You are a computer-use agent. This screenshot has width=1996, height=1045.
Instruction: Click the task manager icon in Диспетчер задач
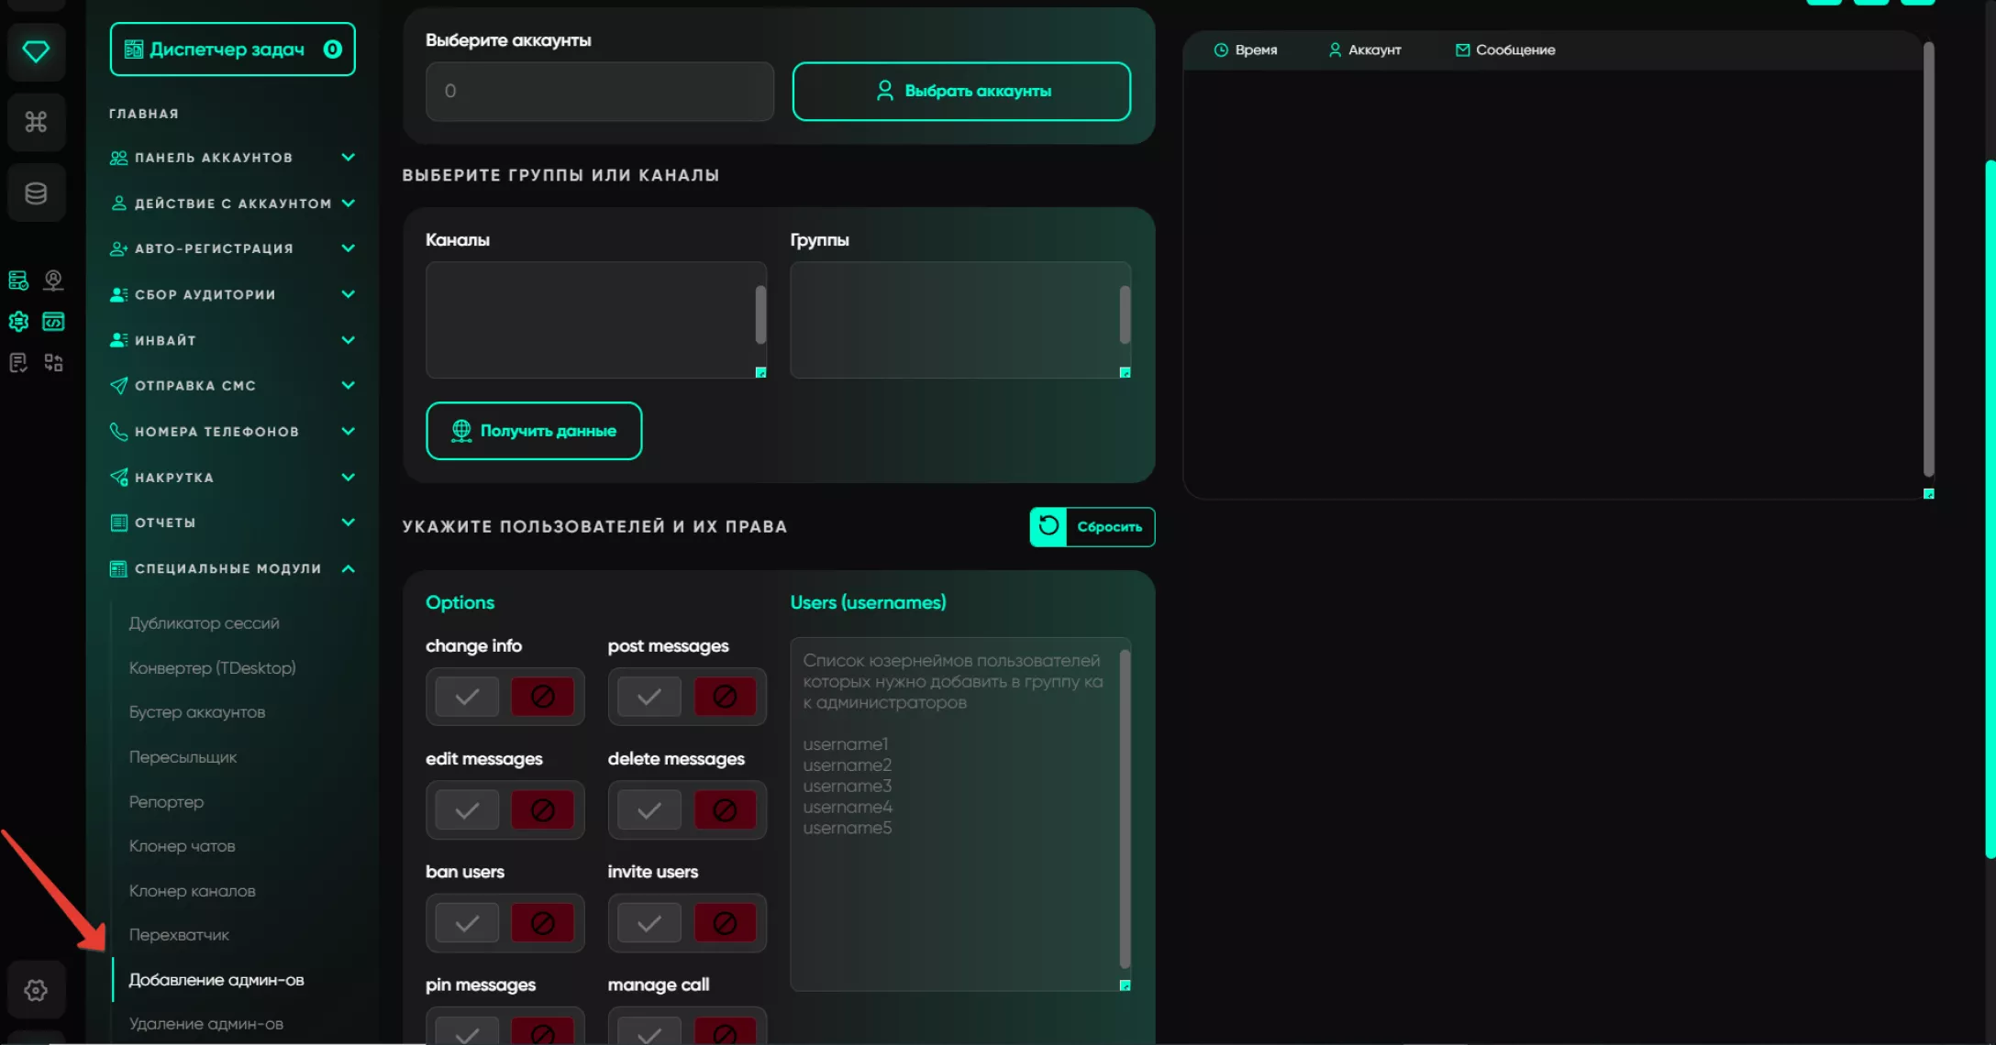coord(134,49)
